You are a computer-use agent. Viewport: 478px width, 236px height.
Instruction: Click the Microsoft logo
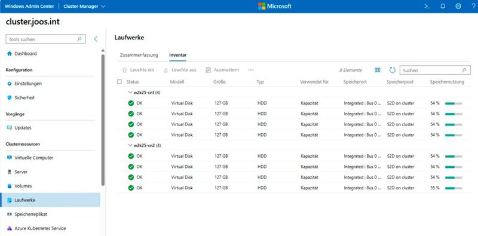(x=275, y=6)
